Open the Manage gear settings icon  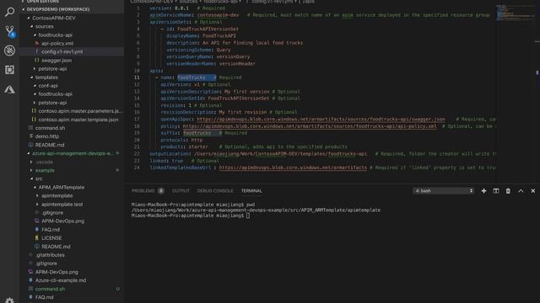(x=9, y=300)
